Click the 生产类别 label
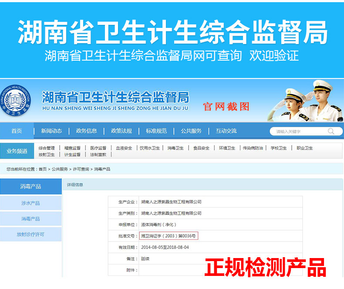 128,213
